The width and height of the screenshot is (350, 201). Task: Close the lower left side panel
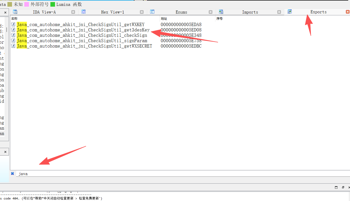pos(5,152)
